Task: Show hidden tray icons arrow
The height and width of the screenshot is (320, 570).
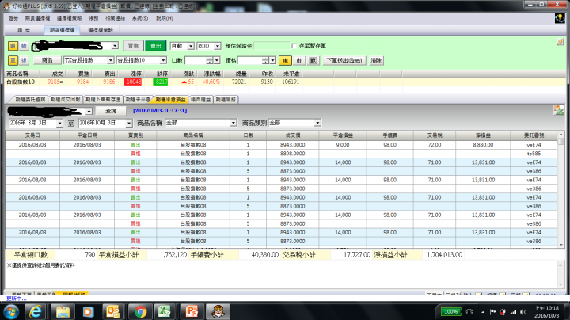Action: coord(483,312)
